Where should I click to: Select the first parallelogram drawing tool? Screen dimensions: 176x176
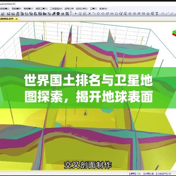tap(107, 14)
